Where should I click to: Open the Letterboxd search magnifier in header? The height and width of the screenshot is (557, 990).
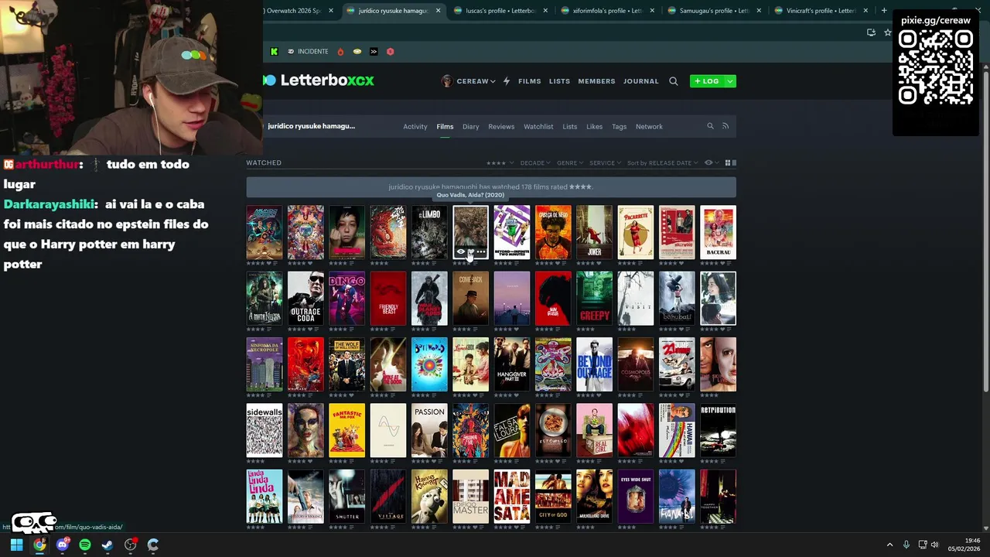coord(673,81)
